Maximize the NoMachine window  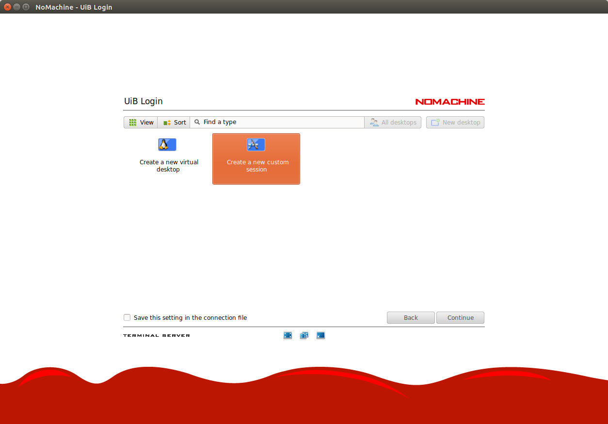tap(26, 7)
